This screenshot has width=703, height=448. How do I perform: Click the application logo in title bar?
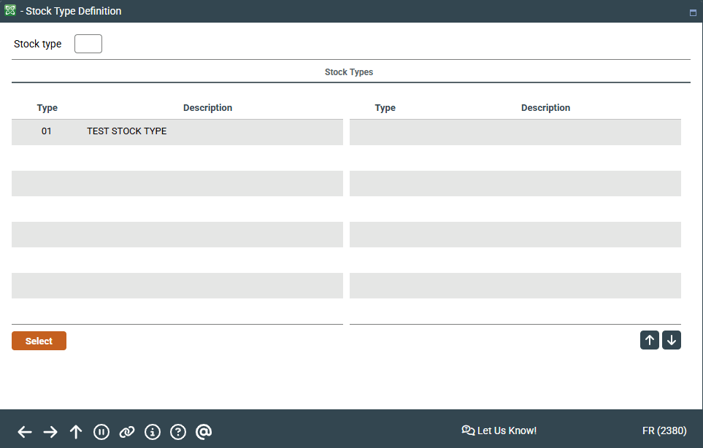pos(9,11)
